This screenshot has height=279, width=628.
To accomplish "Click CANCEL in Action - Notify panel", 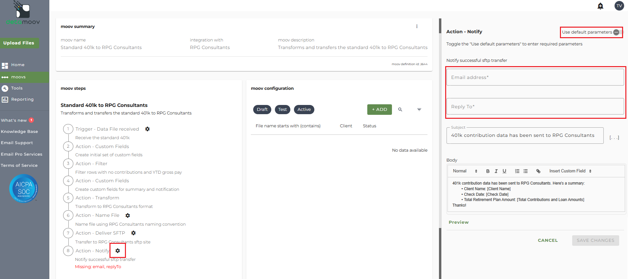I will 548,241.
